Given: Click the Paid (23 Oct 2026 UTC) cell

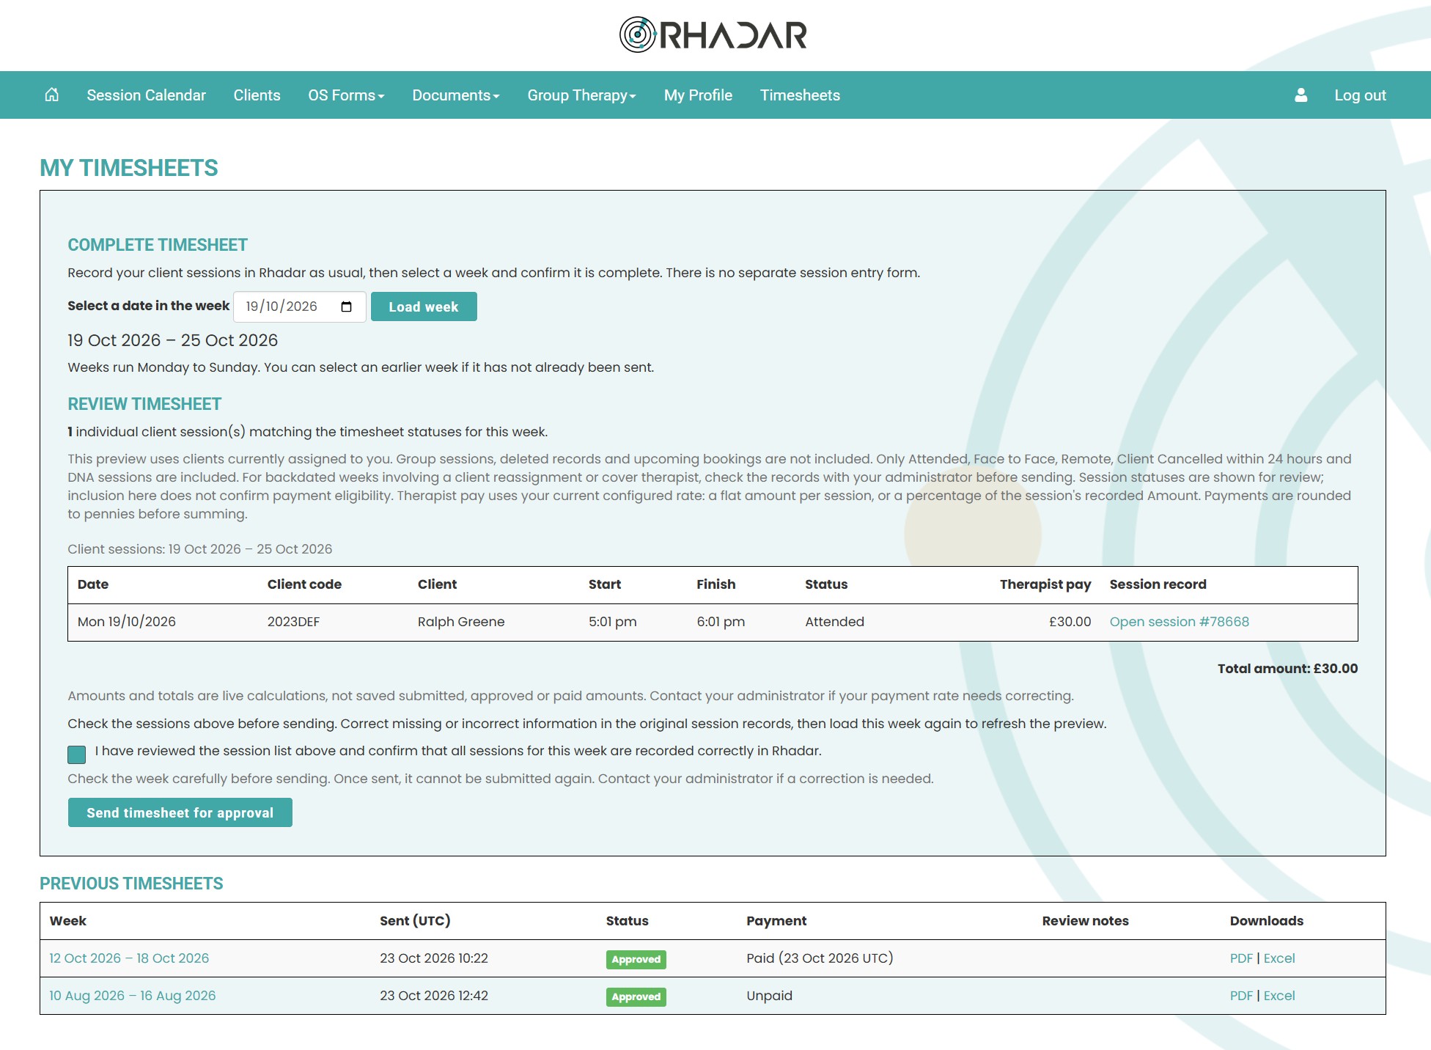Looking at the screenshot, I should click(820, 958).
